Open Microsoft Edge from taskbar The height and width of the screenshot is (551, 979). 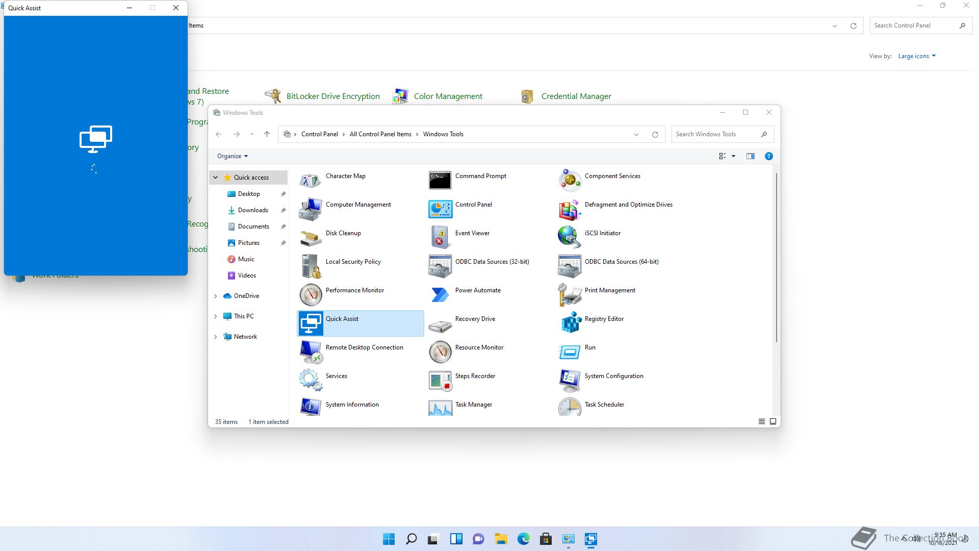point(523,539)
